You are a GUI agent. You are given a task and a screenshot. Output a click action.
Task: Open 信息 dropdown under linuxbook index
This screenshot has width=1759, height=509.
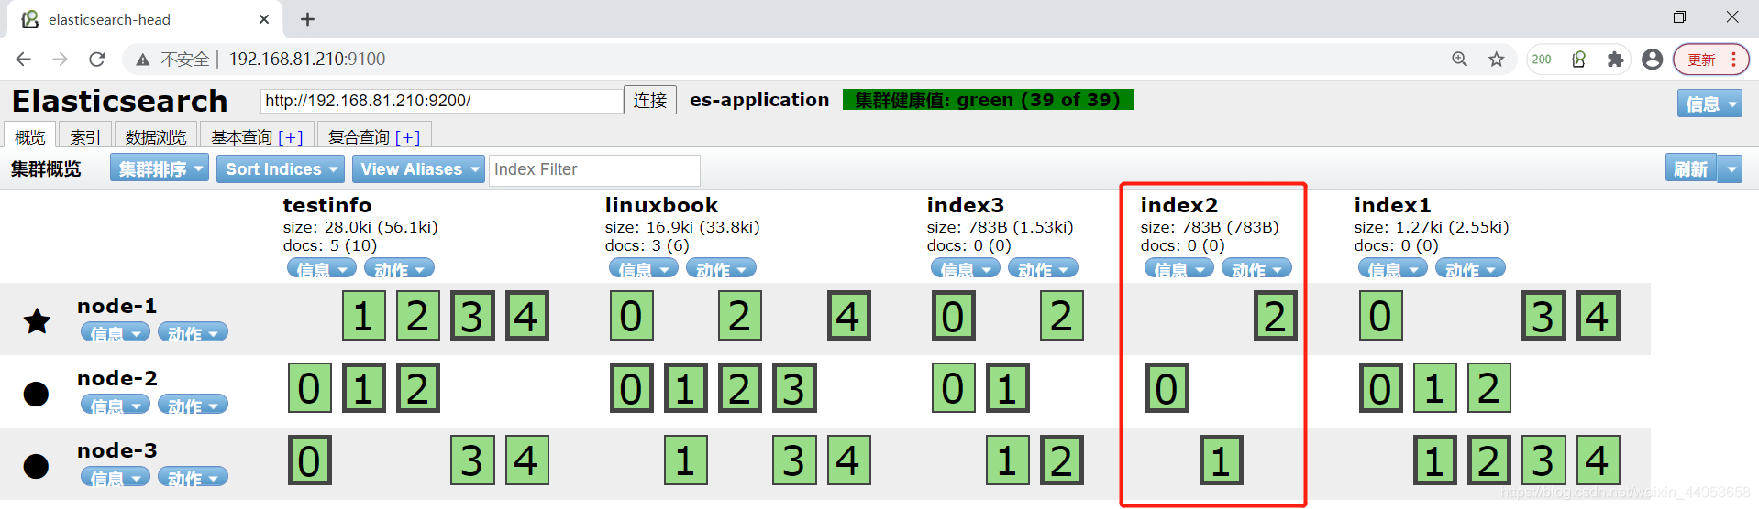pos(644,269)
